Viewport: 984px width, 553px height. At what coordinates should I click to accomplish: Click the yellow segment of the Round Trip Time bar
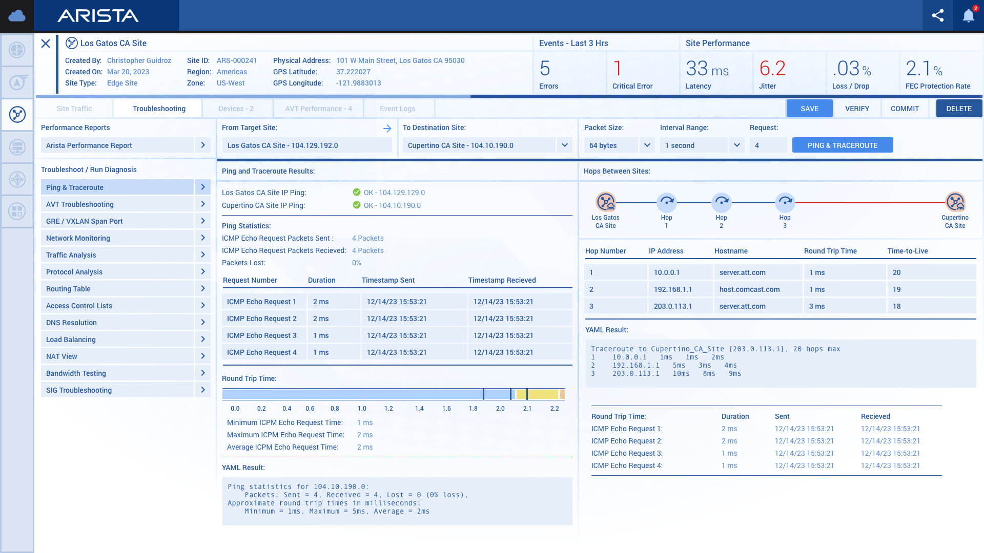542,394
